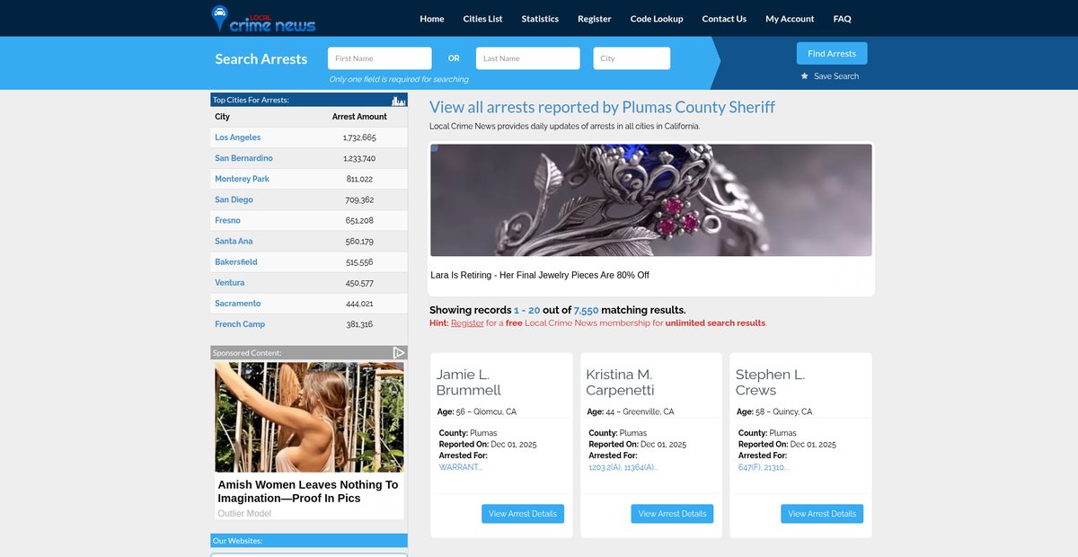Open Ventura city arrests
Image resolution: width=1078 pixels, height=557 pixels.
click(x=229, y=283)
